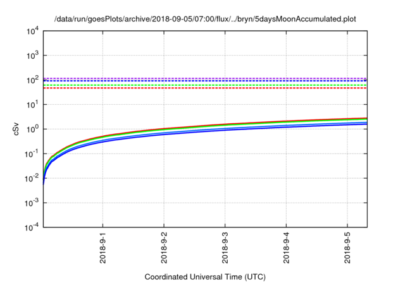Click the 10^-1 y-axis tick label

click(x=32, y=154)
